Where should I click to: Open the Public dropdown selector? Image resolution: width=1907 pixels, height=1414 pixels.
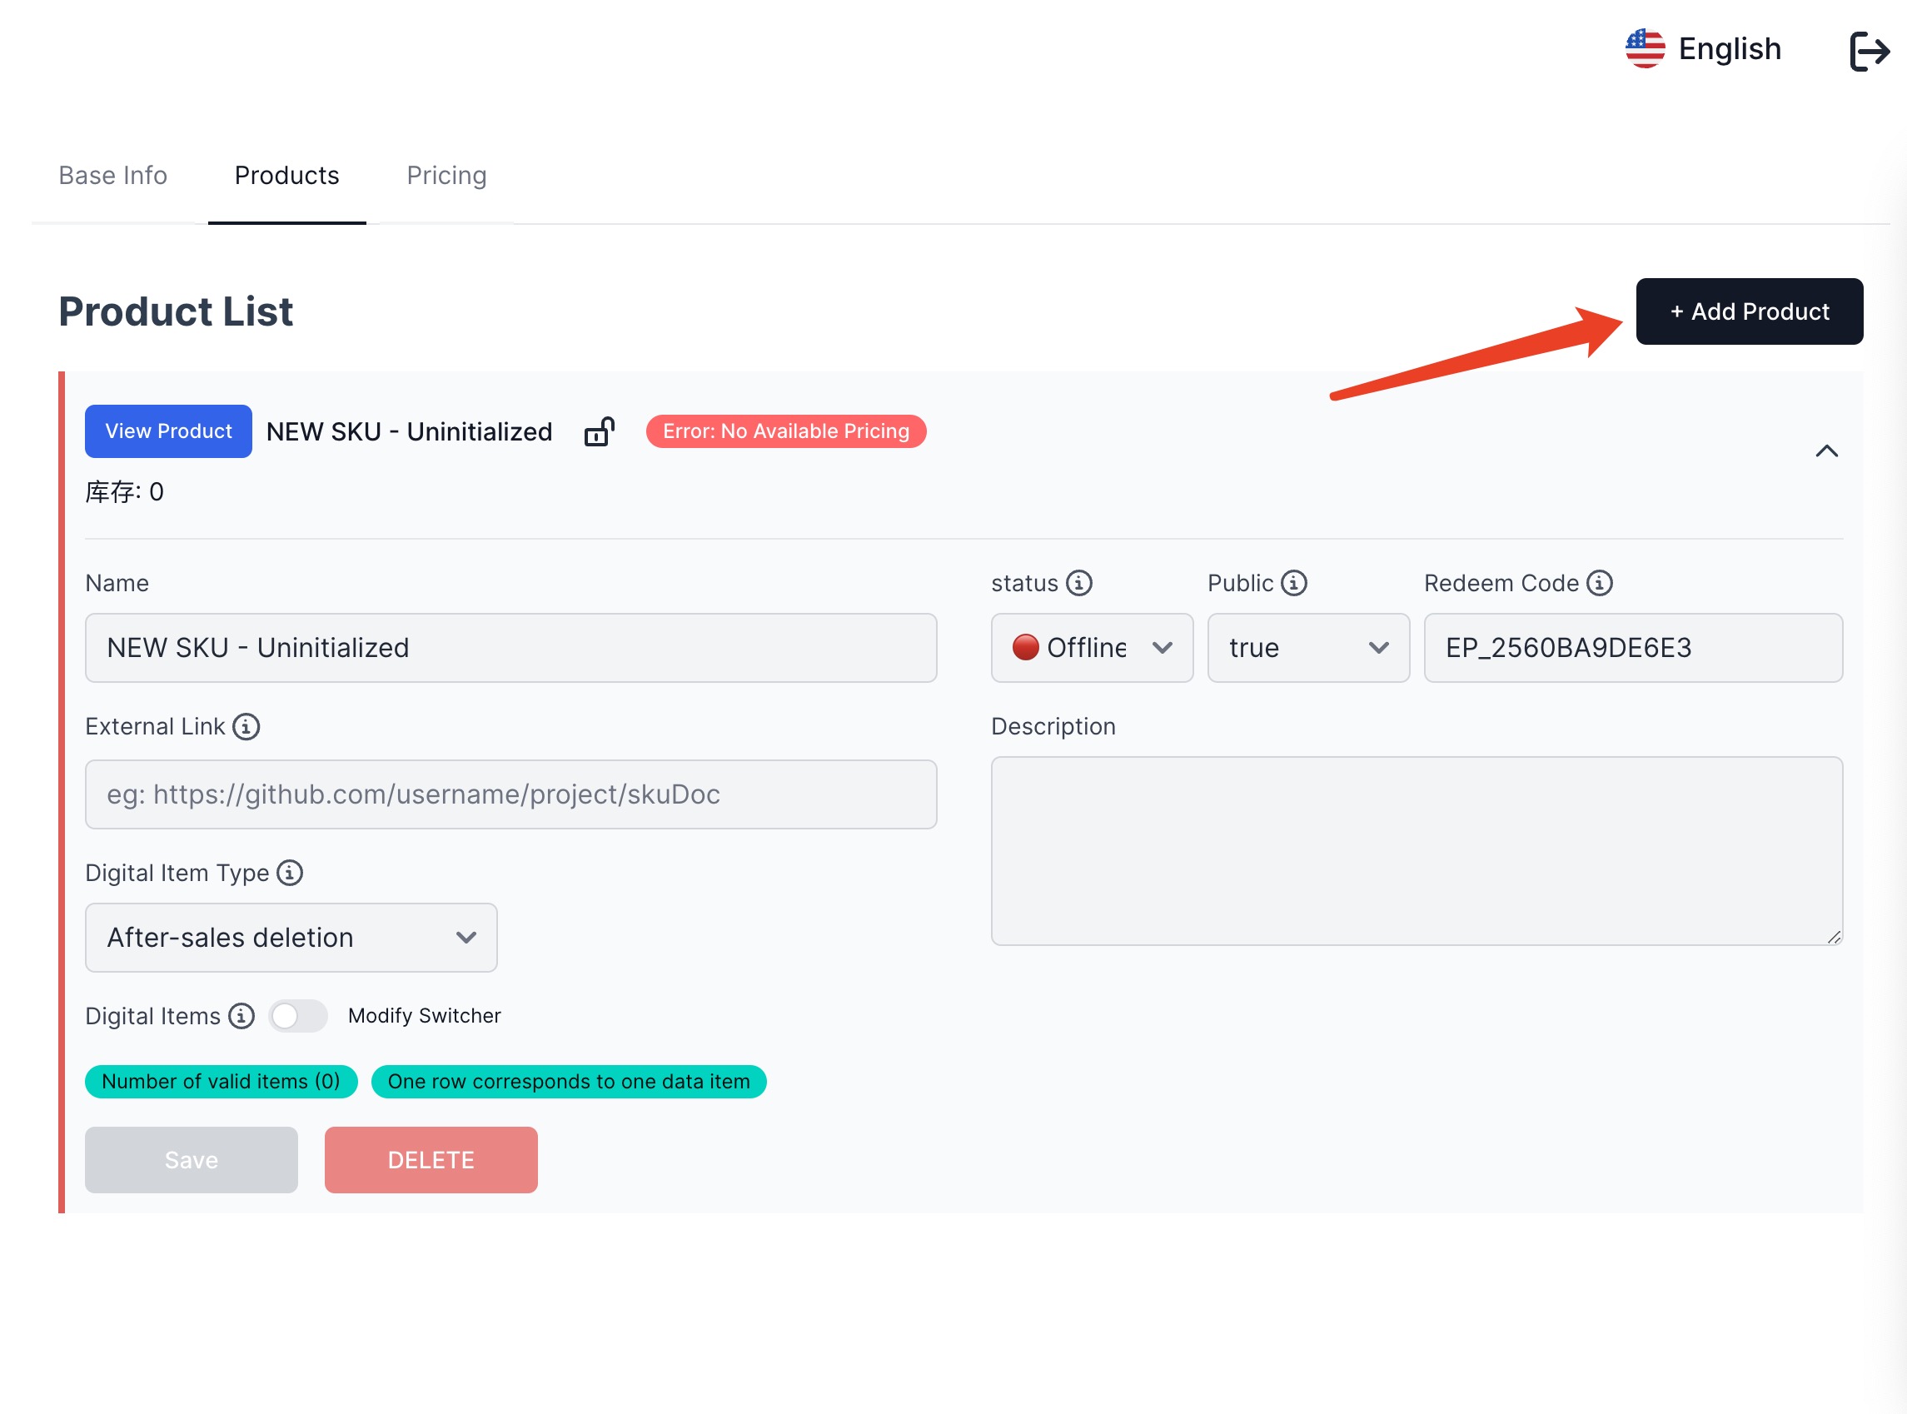(x=1306, y=648)
